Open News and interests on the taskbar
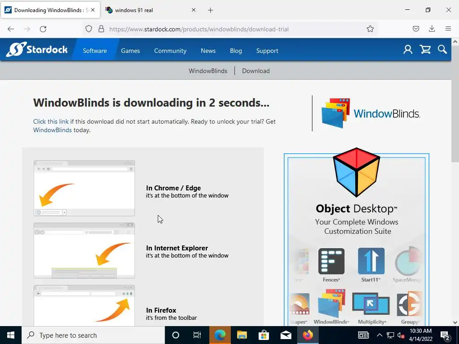Viewport: 459px width, 344px height. coord(363,335)
